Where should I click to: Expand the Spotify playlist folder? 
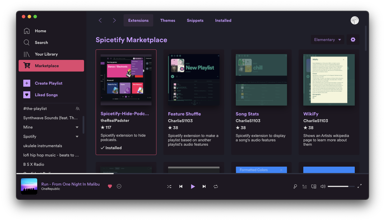coord(77,137)
